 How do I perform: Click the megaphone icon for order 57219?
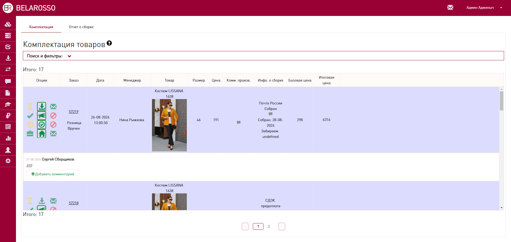[x=42, y=116]
